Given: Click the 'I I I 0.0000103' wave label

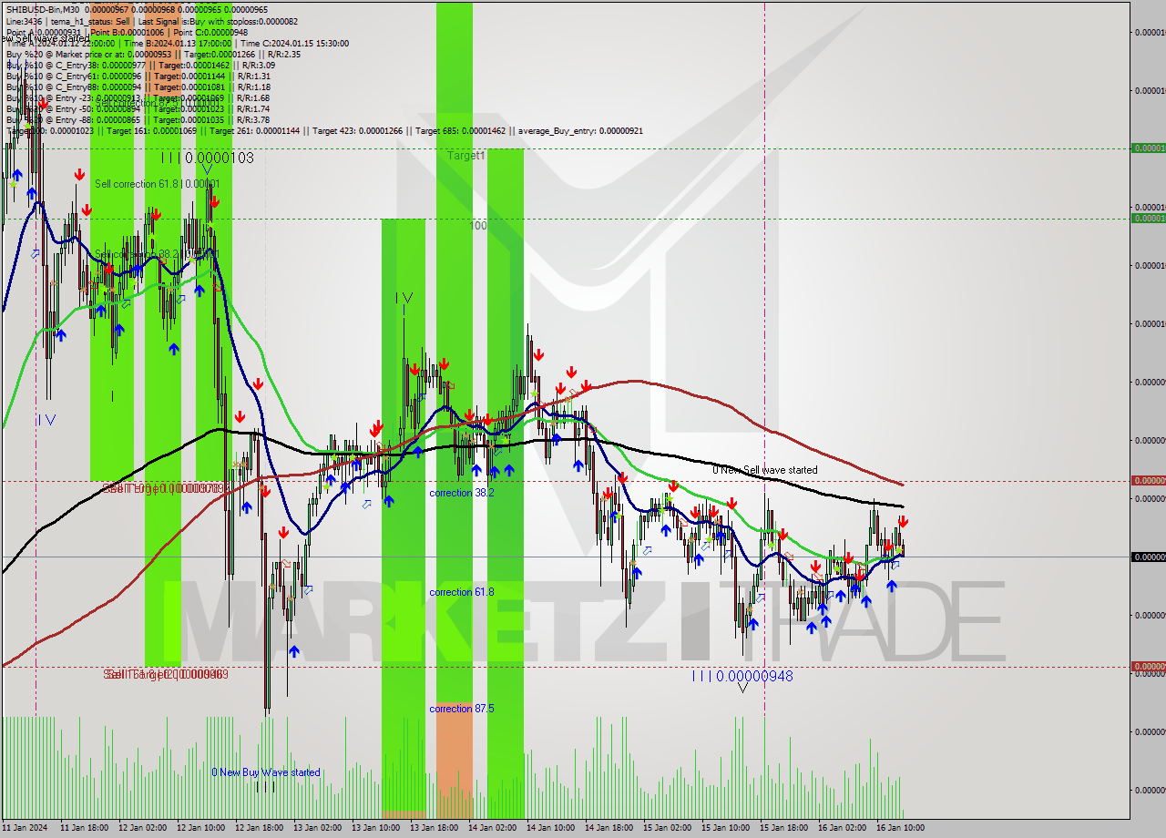Looking at the screenshot, I should point(207,158).
